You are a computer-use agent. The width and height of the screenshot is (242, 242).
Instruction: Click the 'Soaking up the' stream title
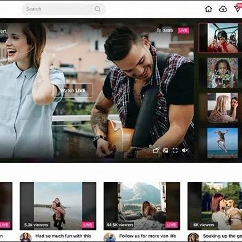222,236
